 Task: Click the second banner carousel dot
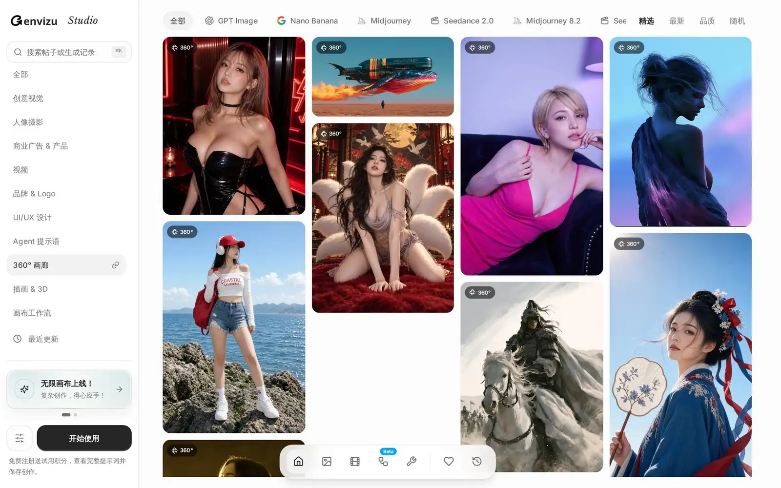[75, 415]
